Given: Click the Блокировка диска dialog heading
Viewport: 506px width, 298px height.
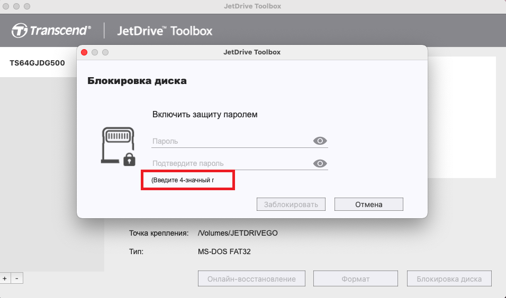Looking at the screenshot, I should click(x=137, y=80).
